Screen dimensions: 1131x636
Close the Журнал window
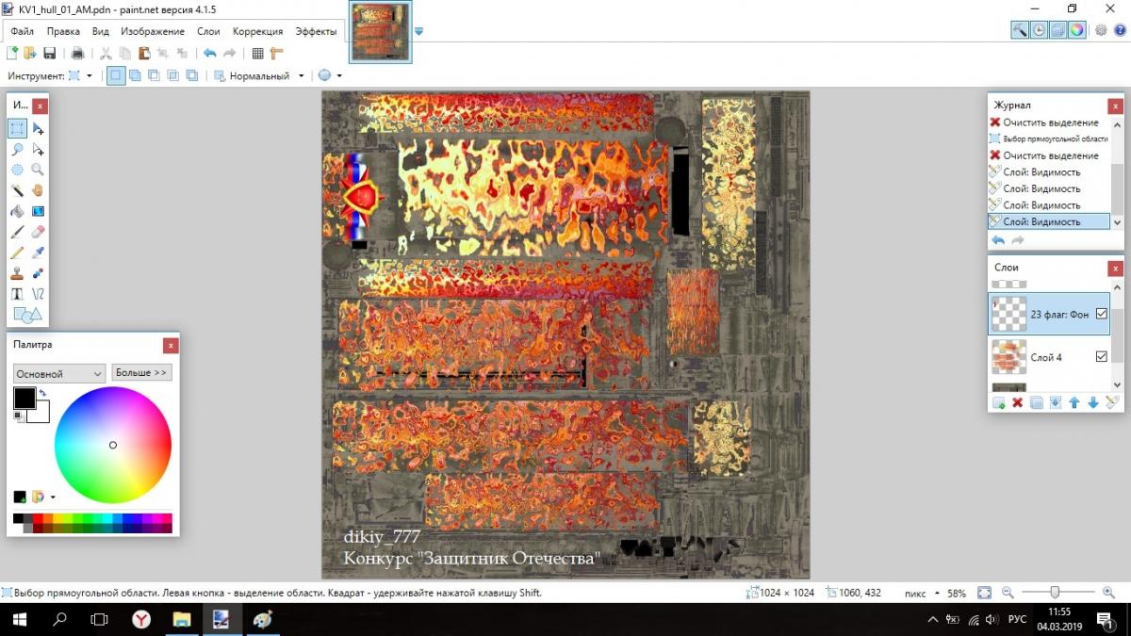(x=1114, y=106)
